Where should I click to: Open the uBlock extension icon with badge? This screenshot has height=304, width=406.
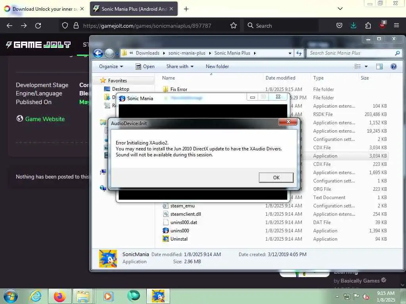[383, 25]
